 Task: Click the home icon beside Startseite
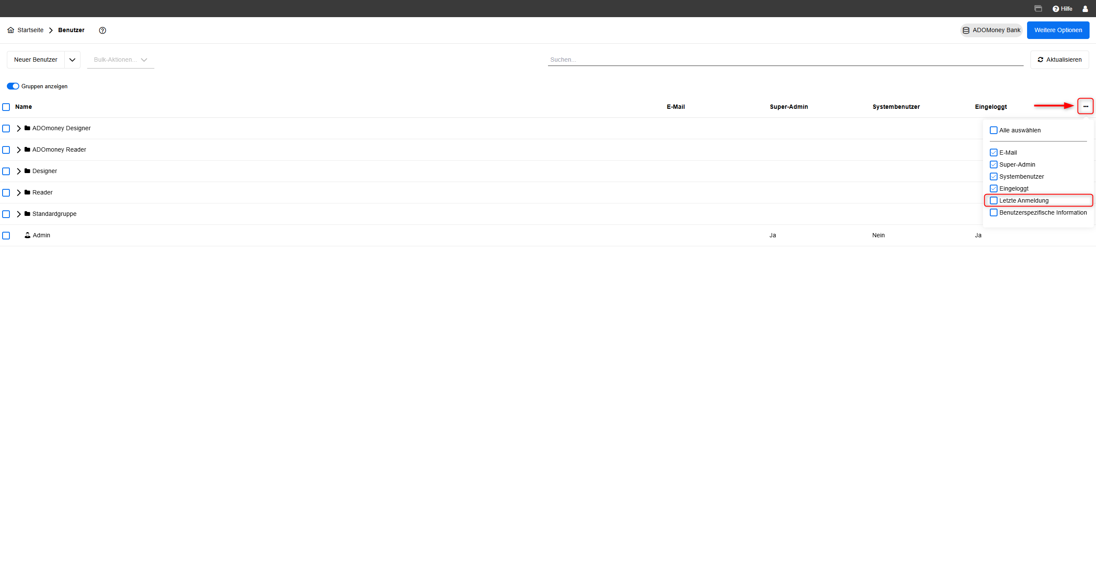click(x=11, y=30)
